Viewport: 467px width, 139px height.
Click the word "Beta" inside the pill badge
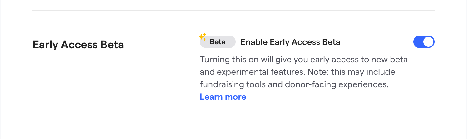point(218,42)
